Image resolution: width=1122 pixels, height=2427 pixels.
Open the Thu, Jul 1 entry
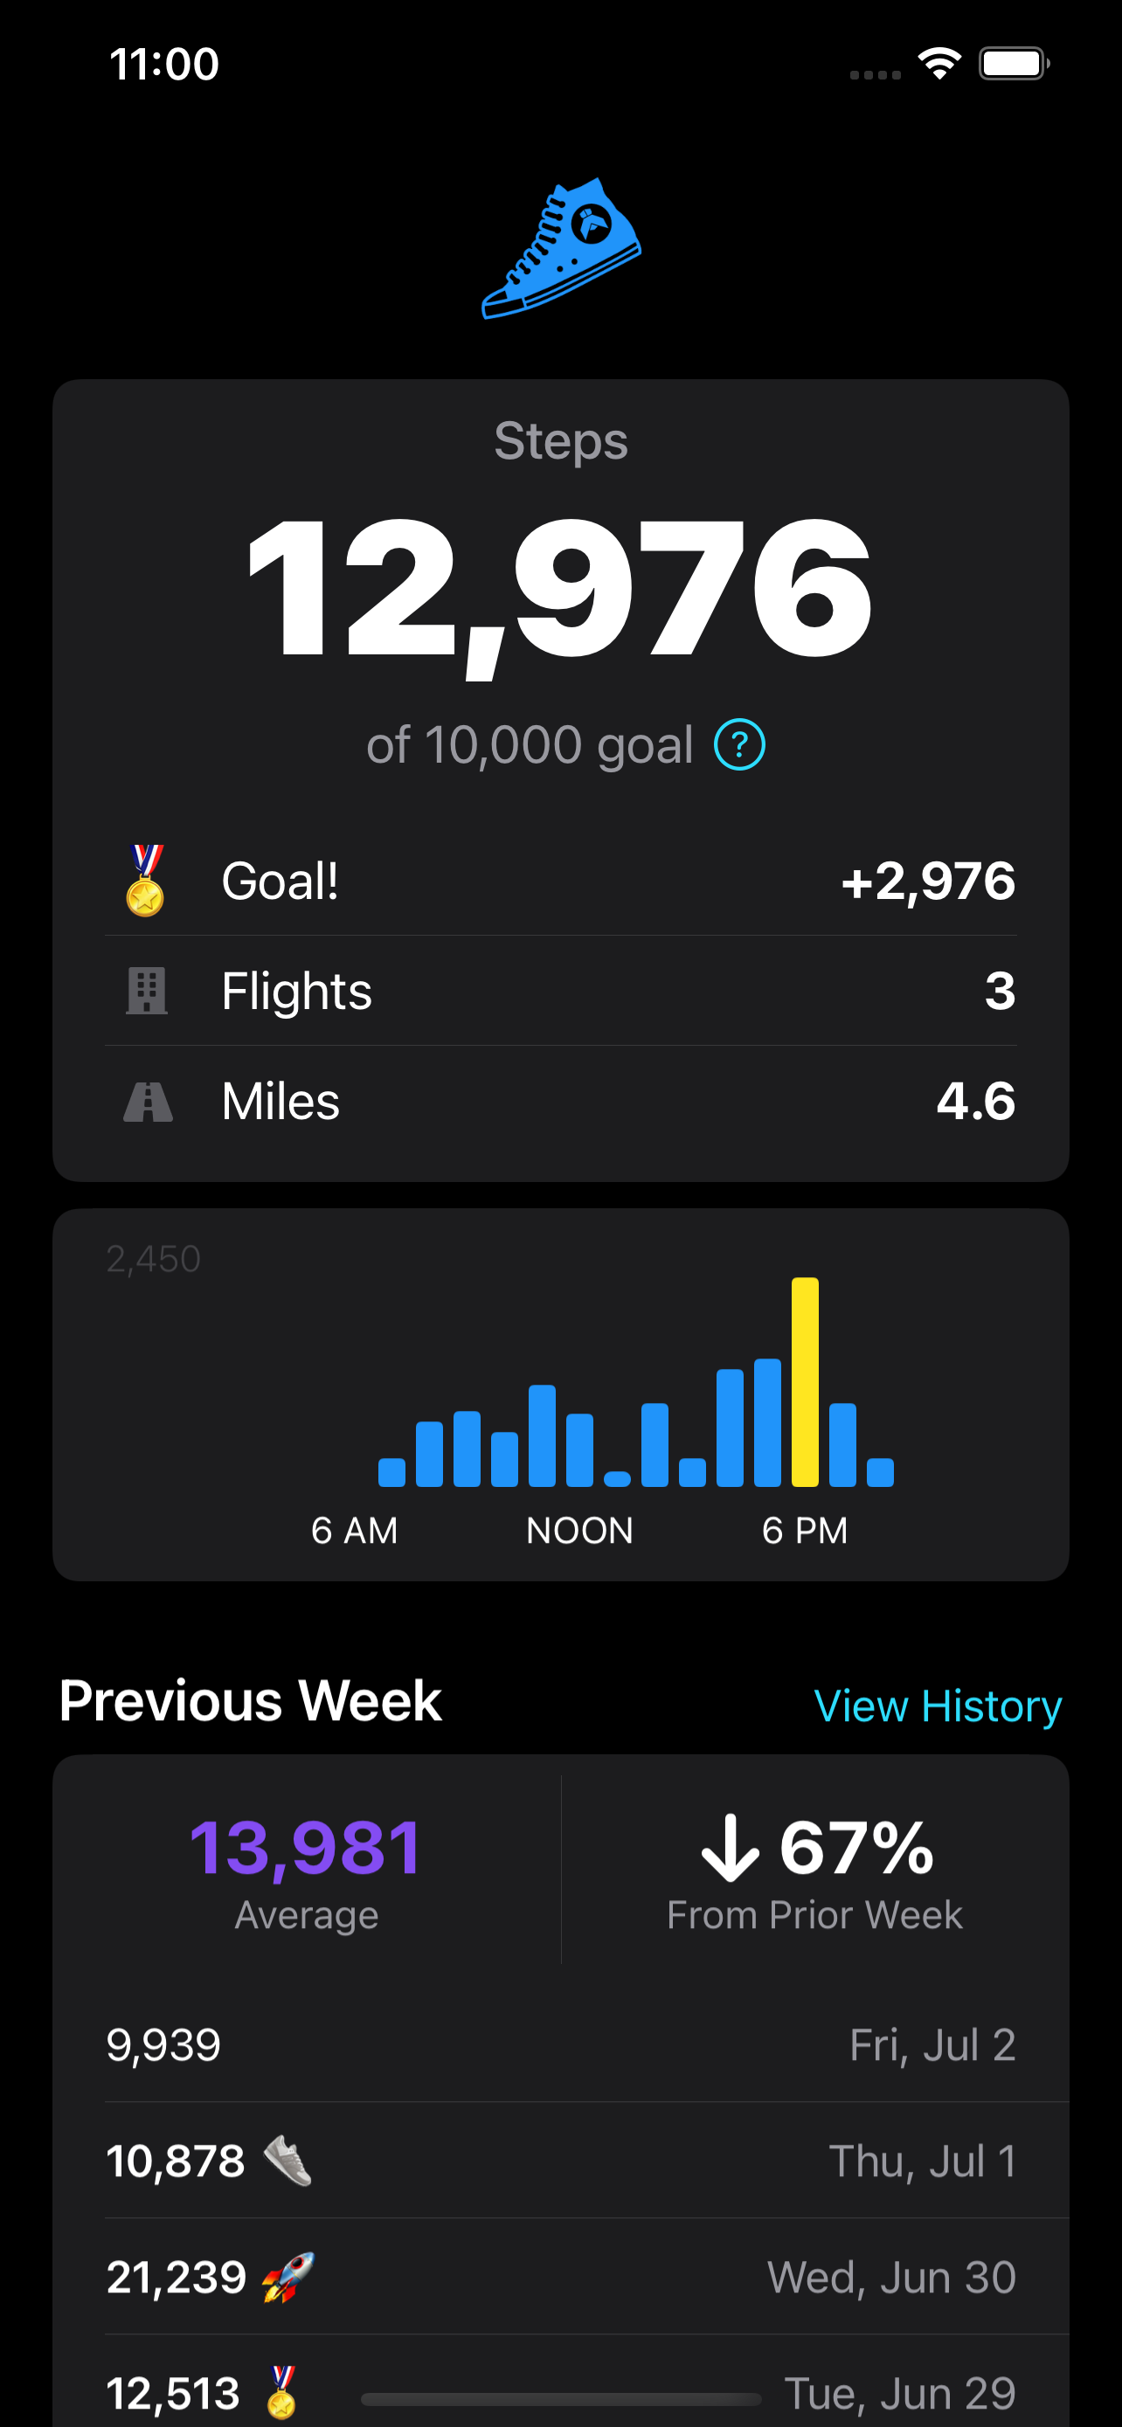click(922, 2161)
